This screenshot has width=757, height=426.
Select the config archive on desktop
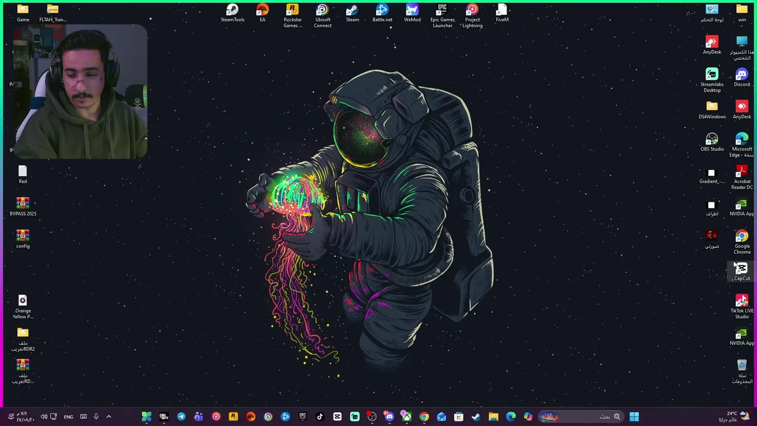pyautogui.click(x=22, y=240)
